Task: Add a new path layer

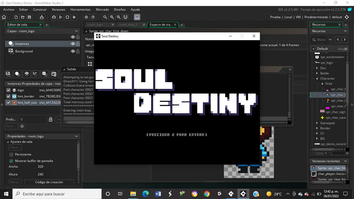Action: [x=35, y=74]
